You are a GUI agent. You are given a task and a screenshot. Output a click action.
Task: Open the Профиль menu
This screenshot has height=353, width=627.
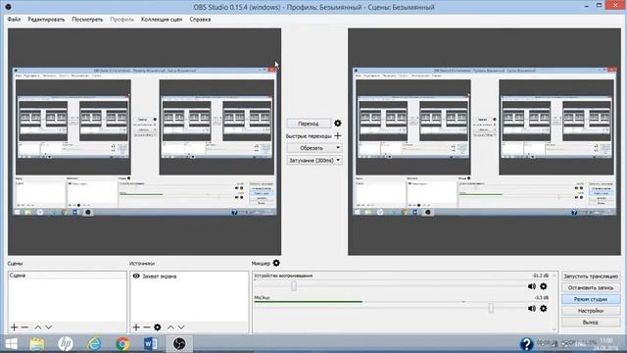point(121,20)
